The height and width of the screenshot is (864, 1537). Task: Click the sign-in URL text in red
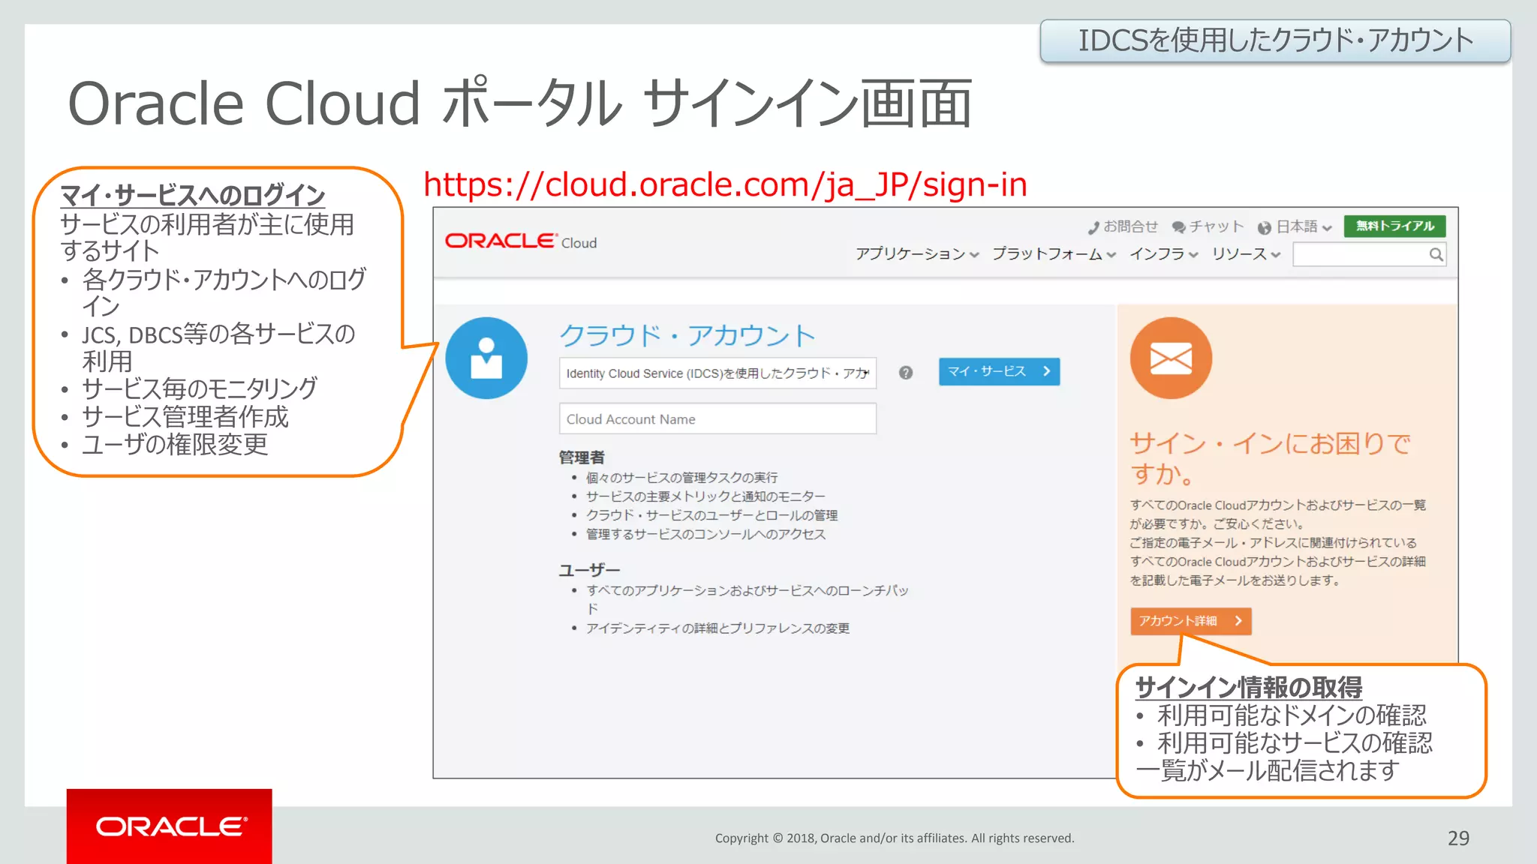pos(725,184)
